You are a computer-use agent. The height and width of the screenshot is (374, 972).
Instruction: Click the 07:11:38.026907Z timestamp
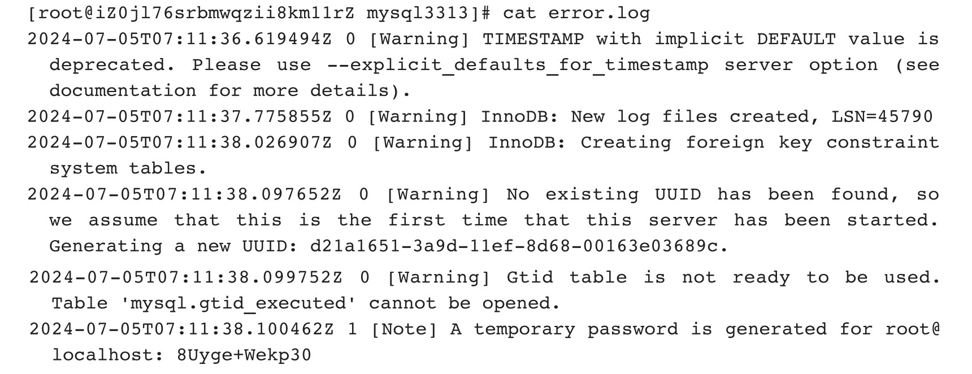(180, 143)
